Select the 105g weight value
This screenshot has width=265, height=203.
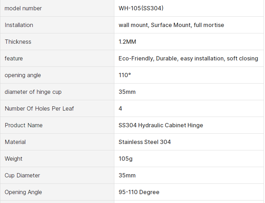click(x=125, y=159)
